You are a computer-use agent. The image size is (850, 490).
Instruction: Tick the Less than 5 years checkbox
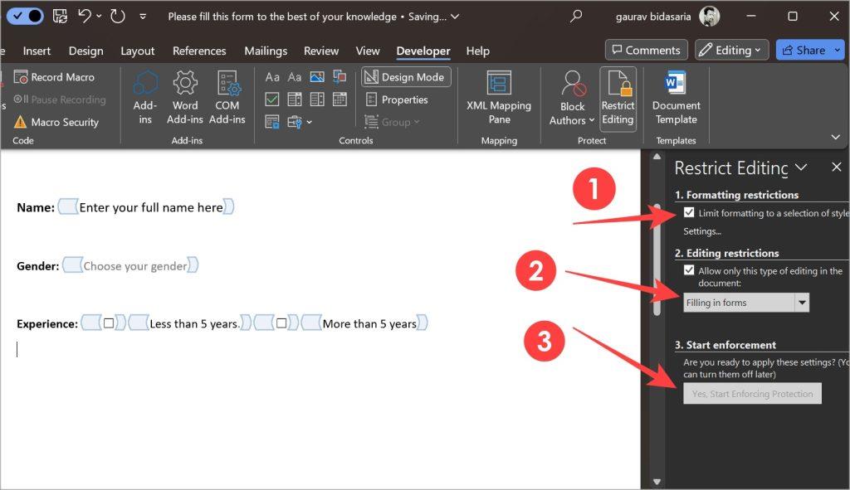coord(109,323)
